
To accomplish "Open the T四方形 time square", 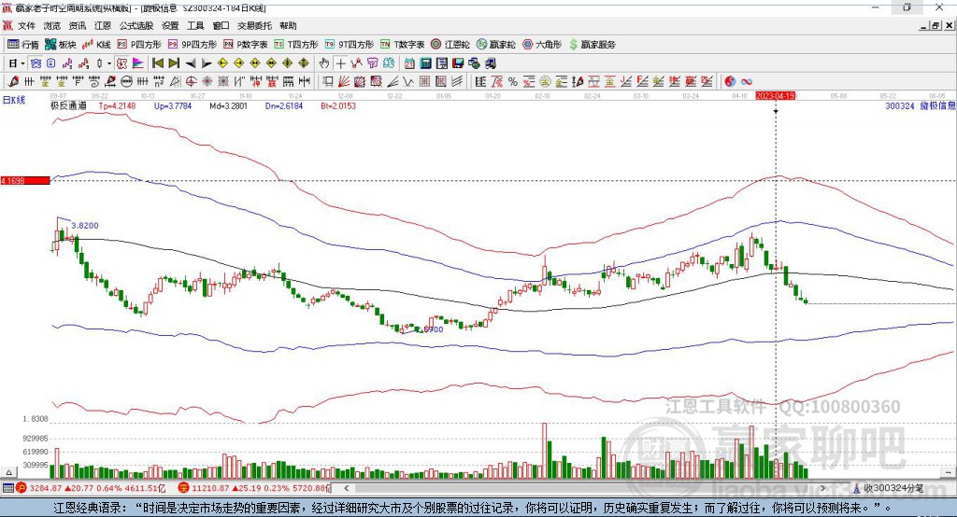I will click(296, 45).
